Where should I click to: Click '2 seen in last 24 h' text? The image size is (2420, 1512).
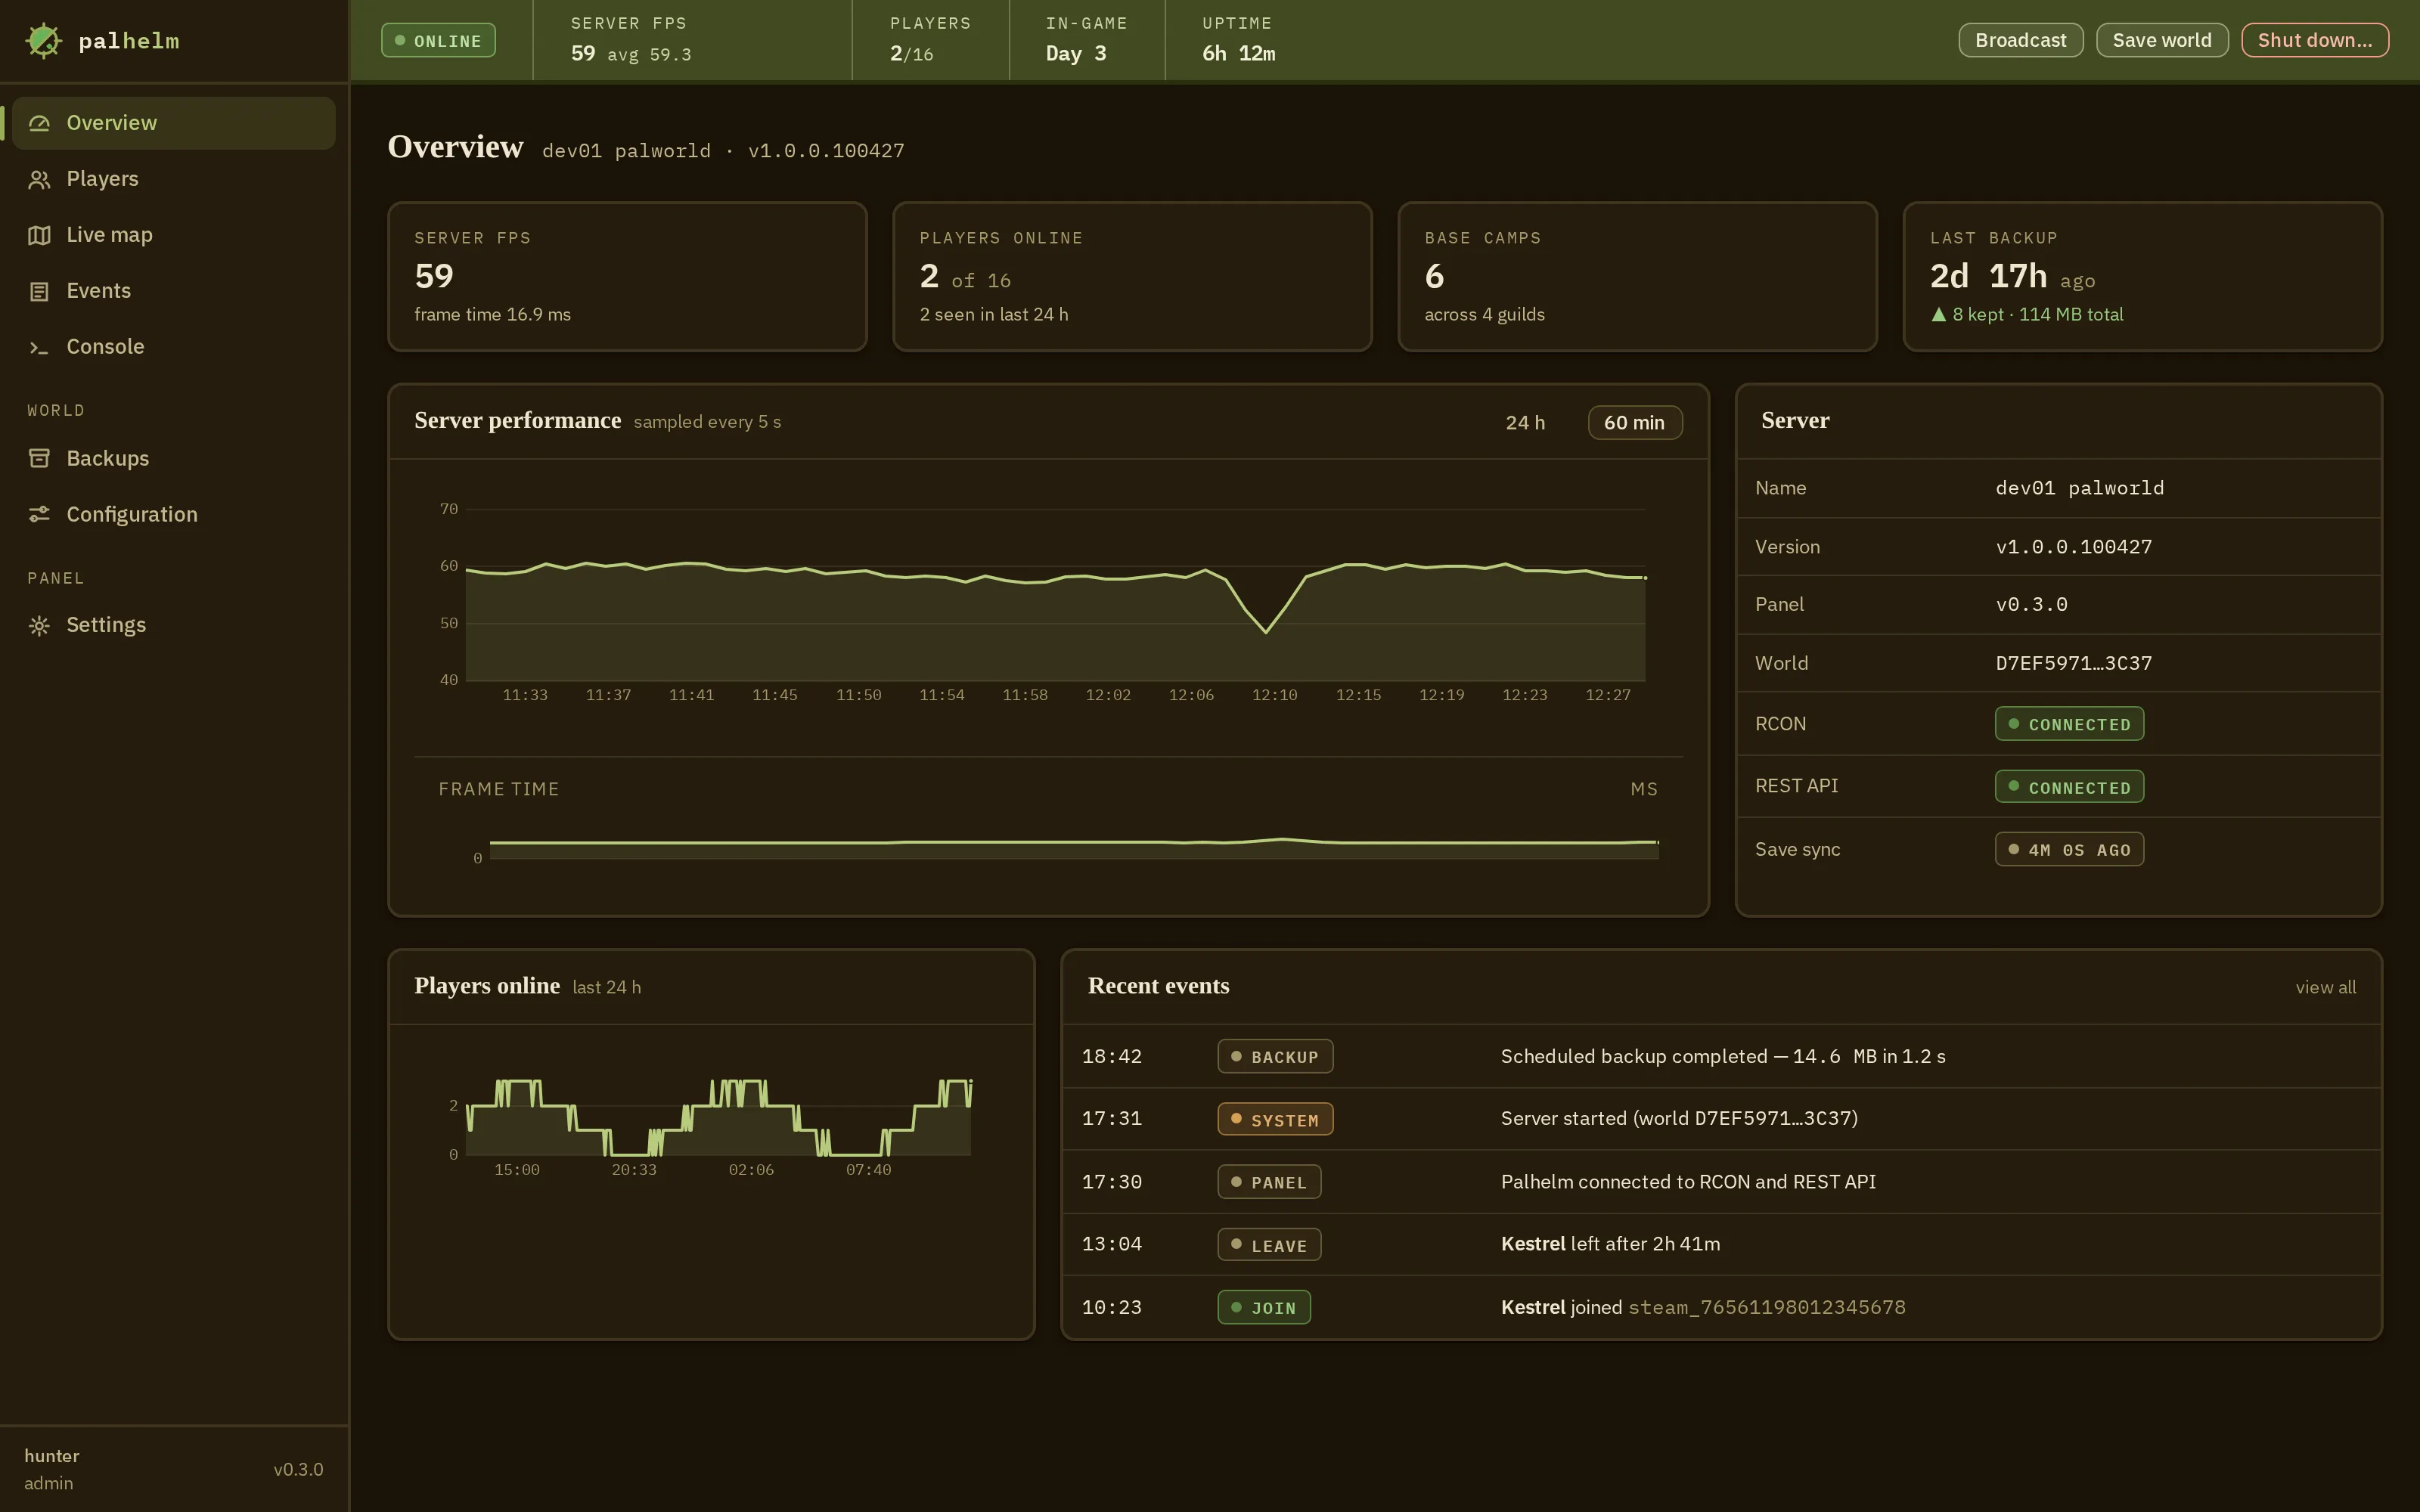993,314
